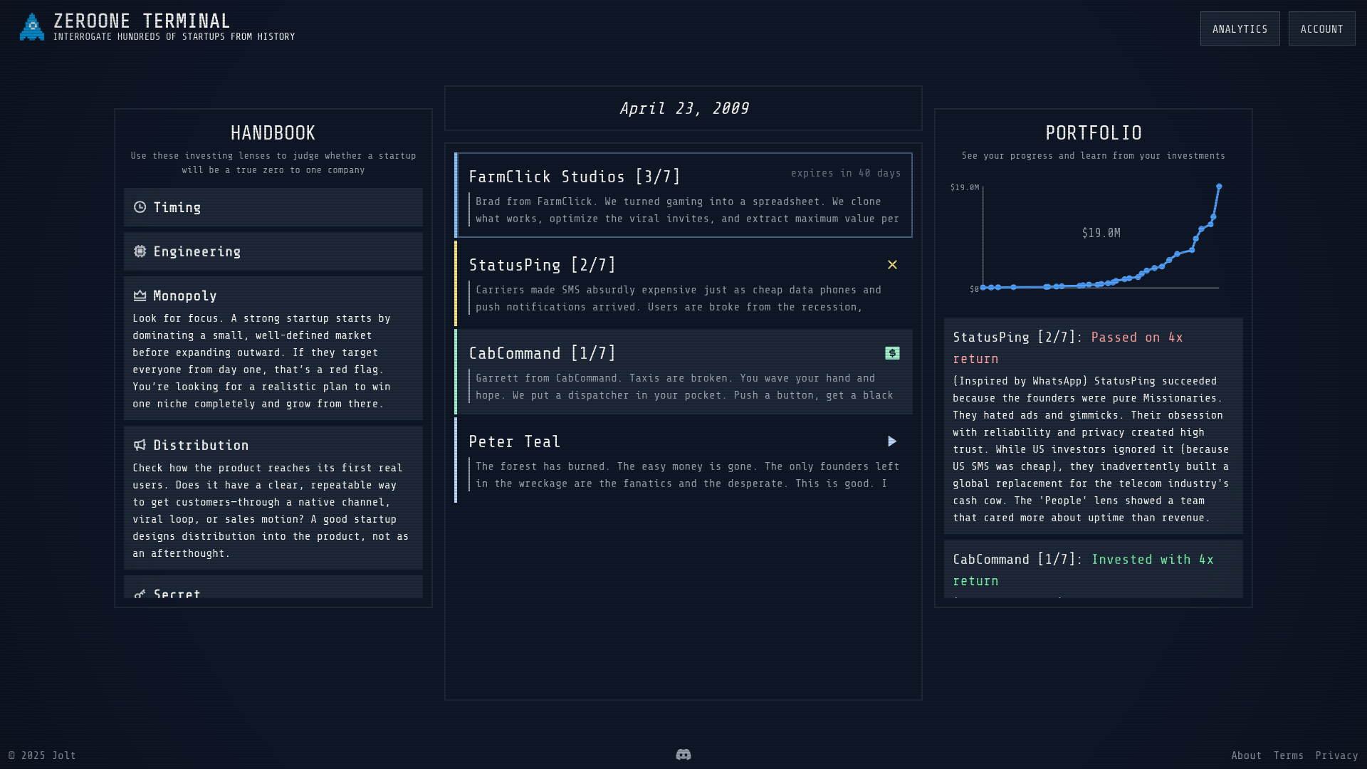Image resolution: width=1367 pixels, height=769 pixels.
Task: Open the ANALYTICS tab
Action: pyautogui.click(x=1240, y=28)
